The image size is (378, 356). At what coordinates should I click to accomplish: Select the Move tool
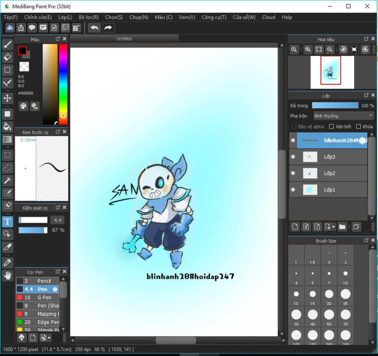(x=7, y=98)
